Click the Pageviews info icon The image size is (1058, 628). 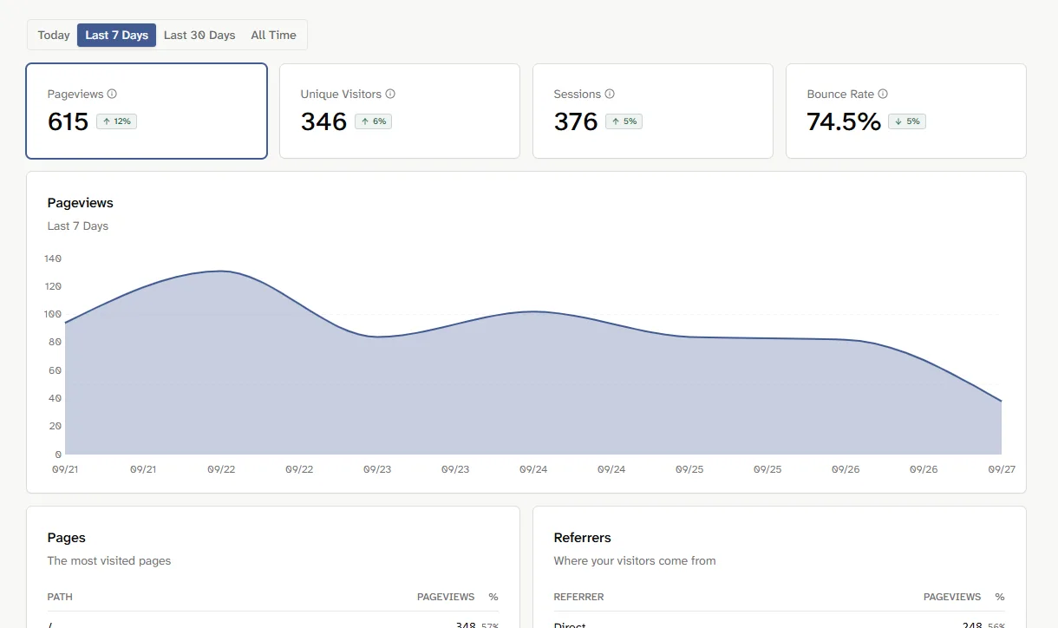point(112,94)
